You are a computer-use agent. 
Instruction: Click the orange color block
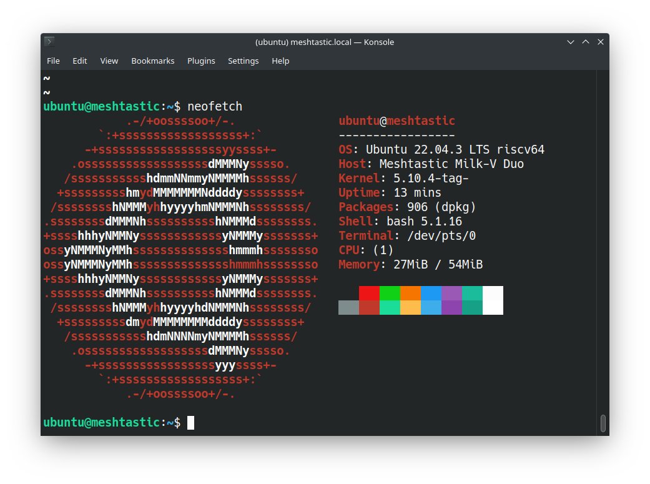pyautogui.click(x=410, y=293)
